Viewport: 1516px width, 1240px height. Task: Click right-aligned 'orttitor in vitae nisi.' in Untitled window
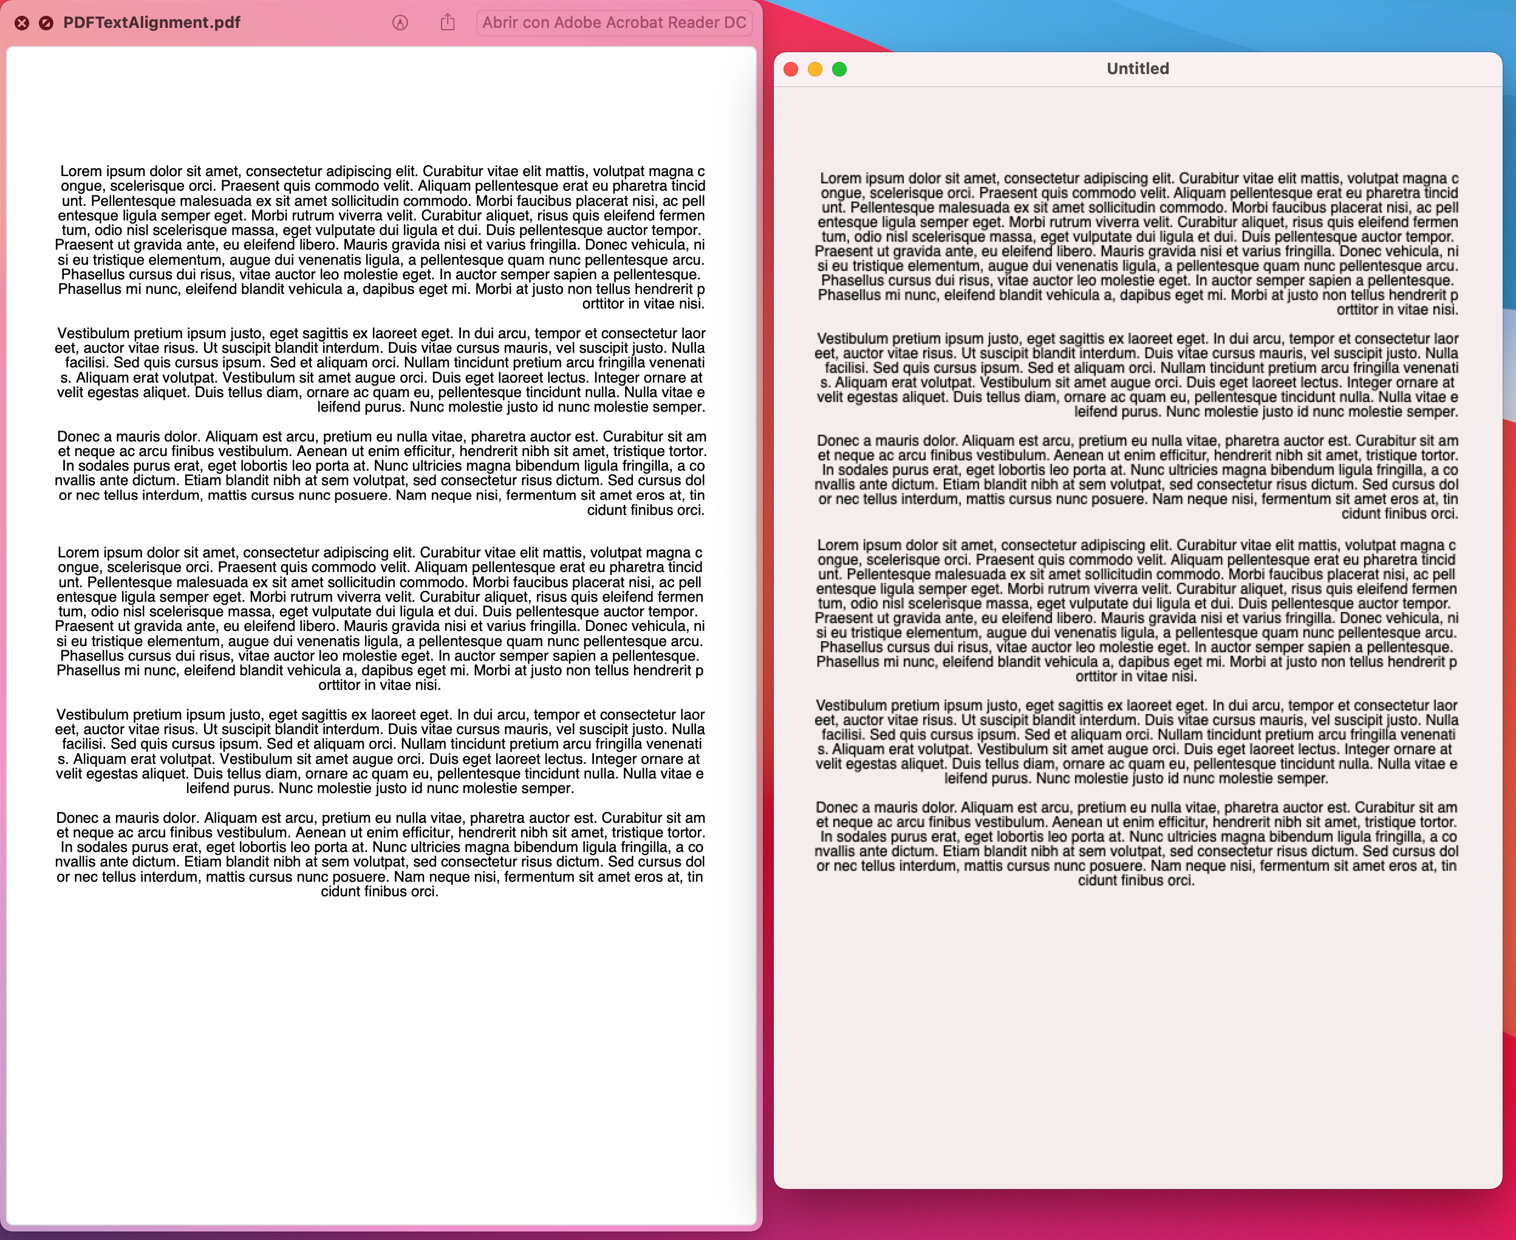click(1398, 310)
